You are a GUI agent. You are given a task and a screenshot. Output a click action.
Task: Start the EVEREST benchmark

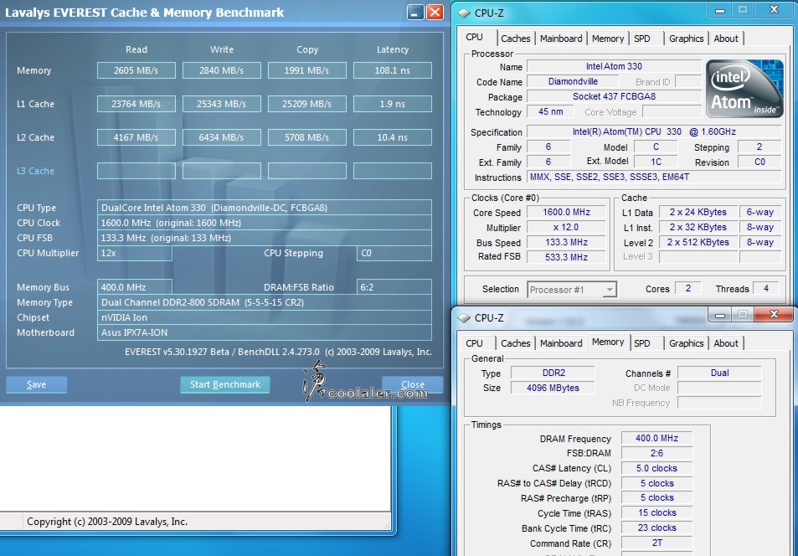[225, 384]
